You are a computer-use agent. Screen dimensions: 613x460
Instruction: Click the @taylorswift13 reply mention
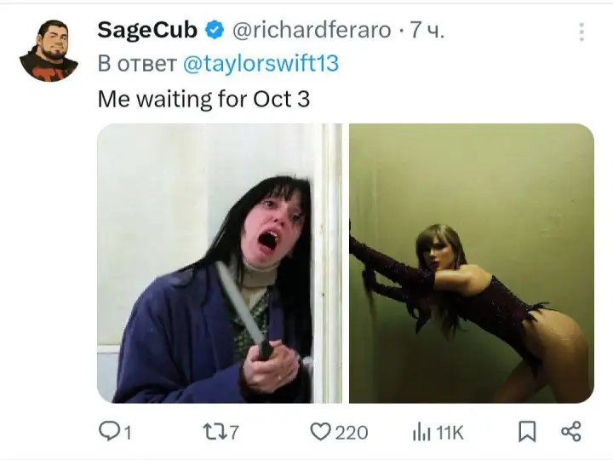click(x=261, y=63)
